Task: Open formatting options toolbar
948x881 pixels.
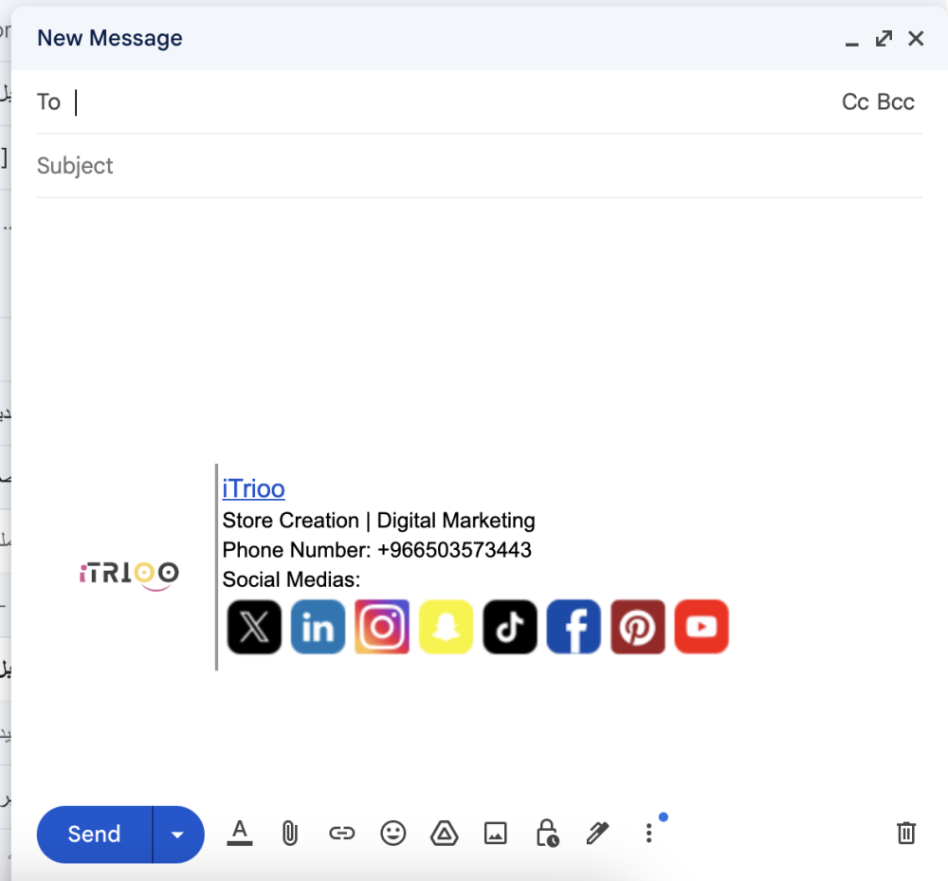Action: pos(240,834)
